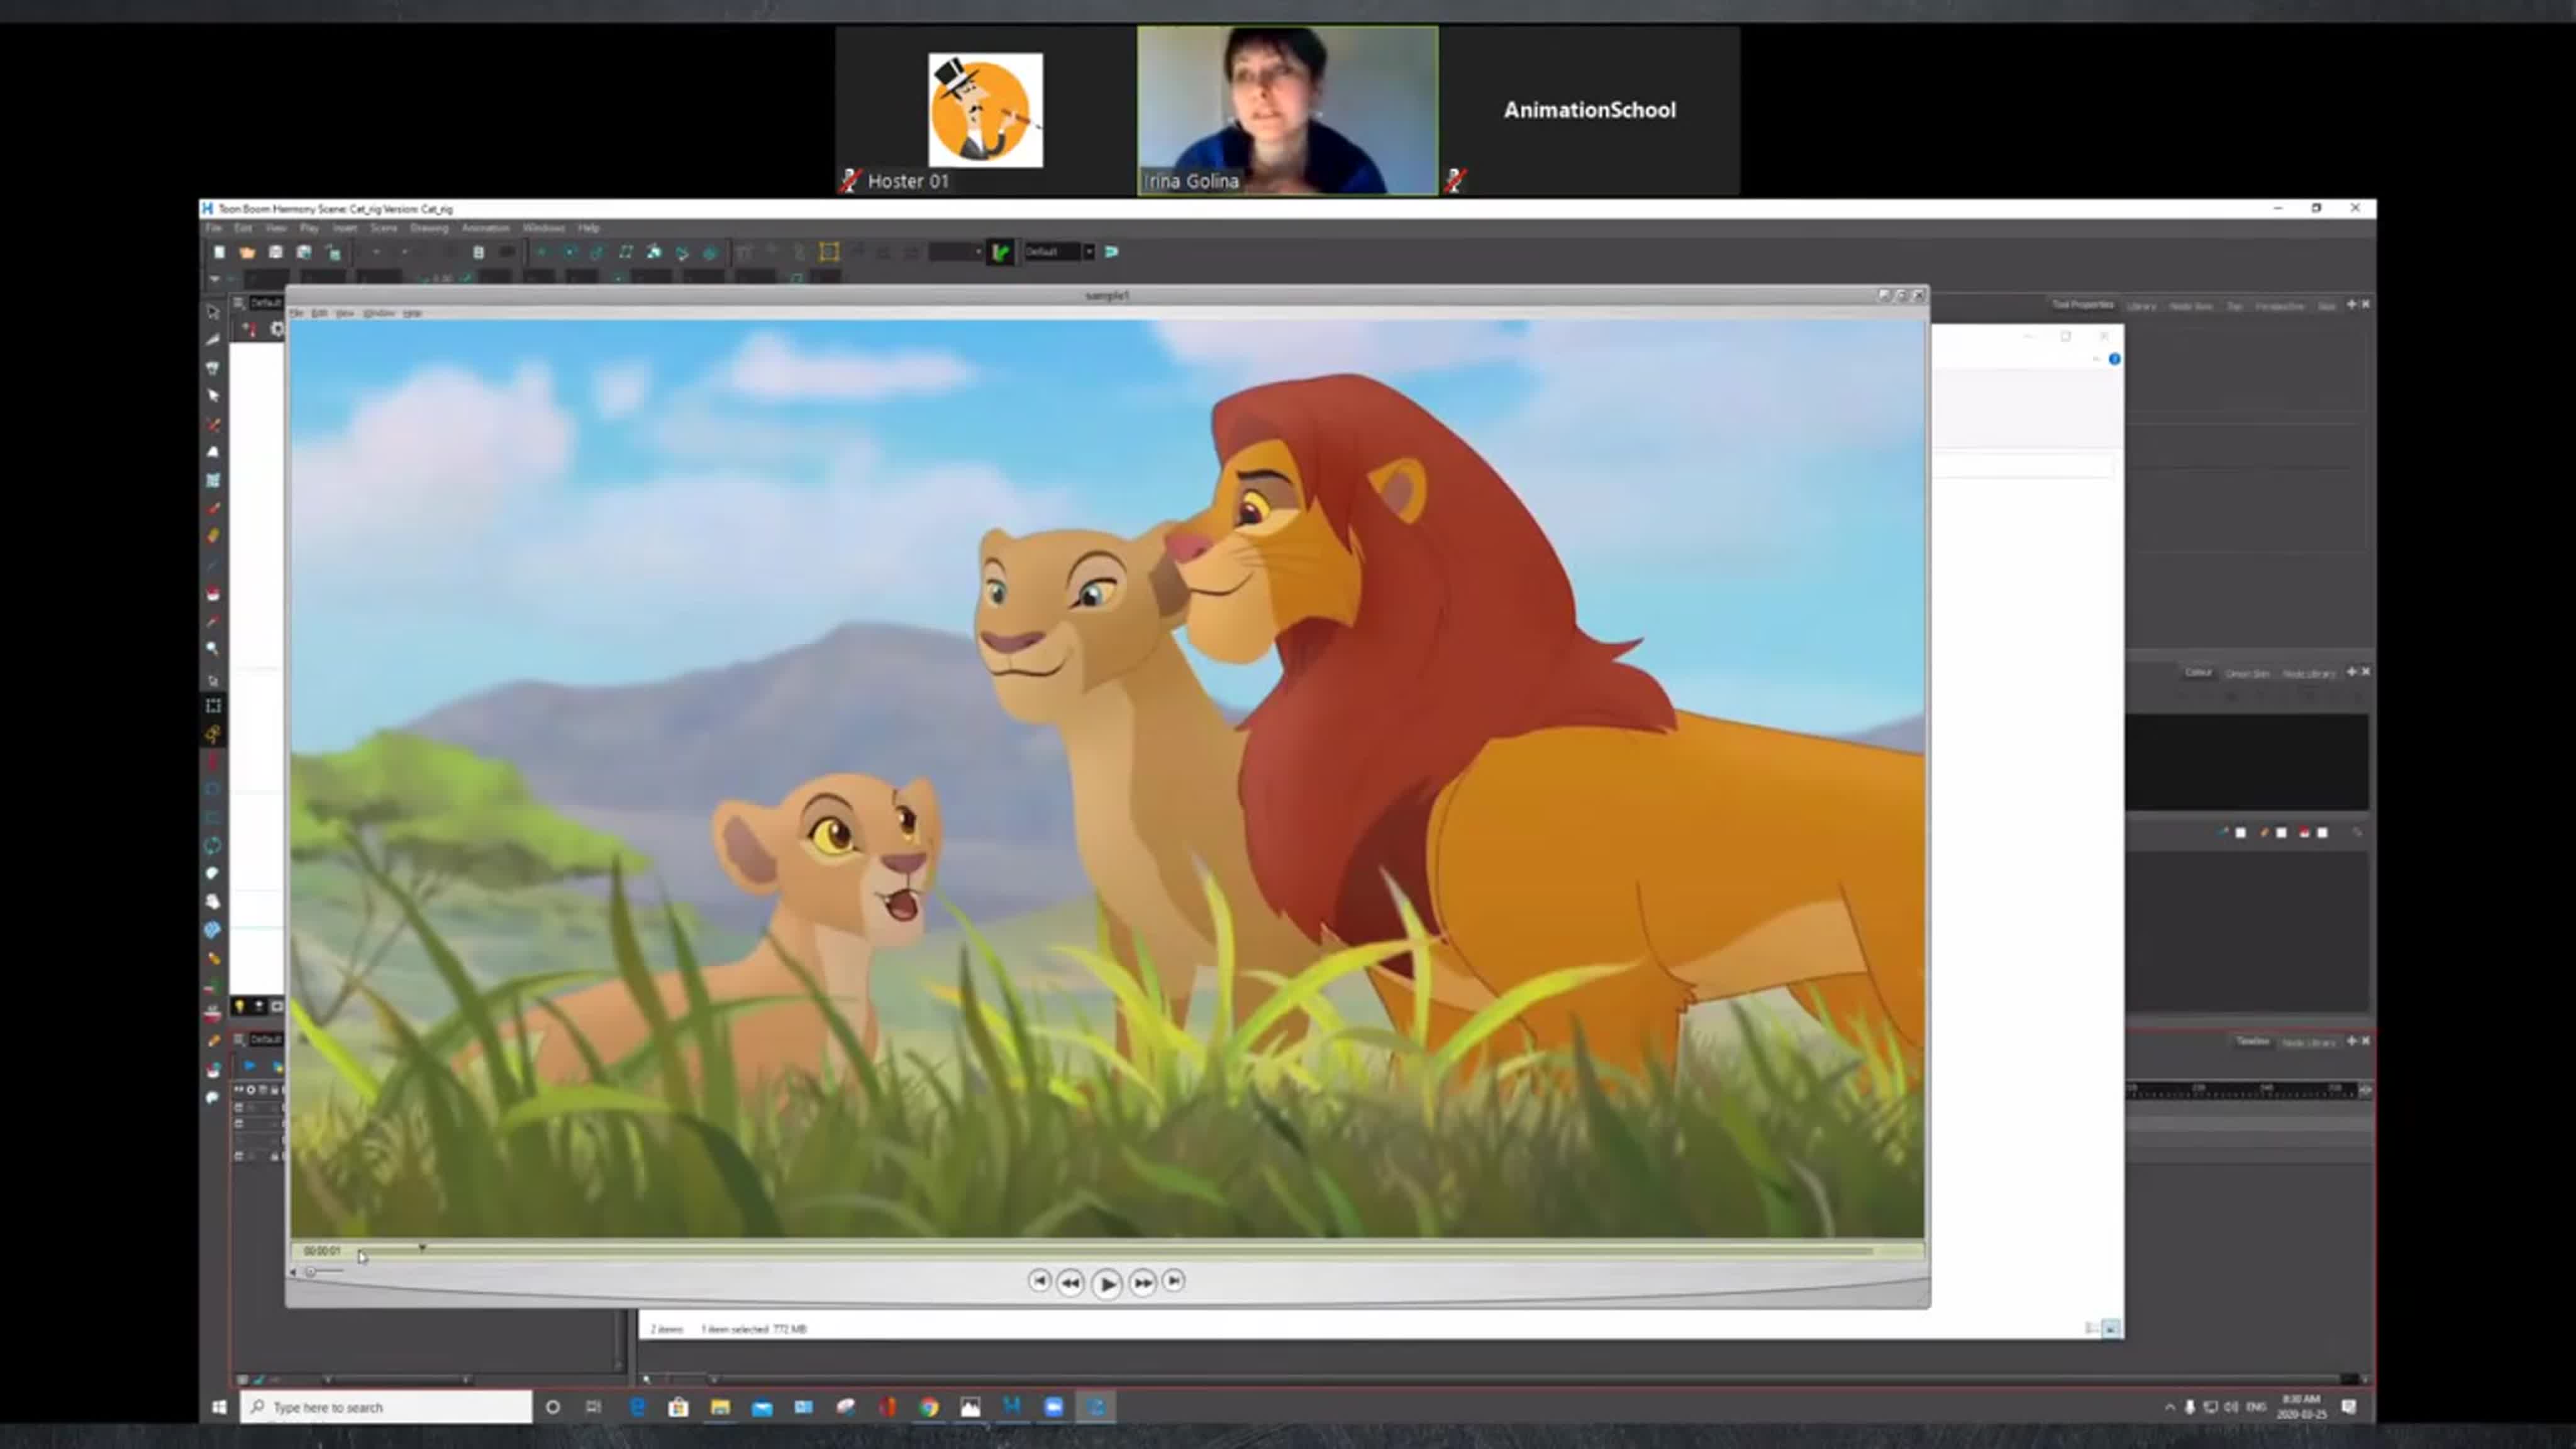Open the Animation menu in Harmony
The image size is (2576, 1449).
[x=485, y=228]
